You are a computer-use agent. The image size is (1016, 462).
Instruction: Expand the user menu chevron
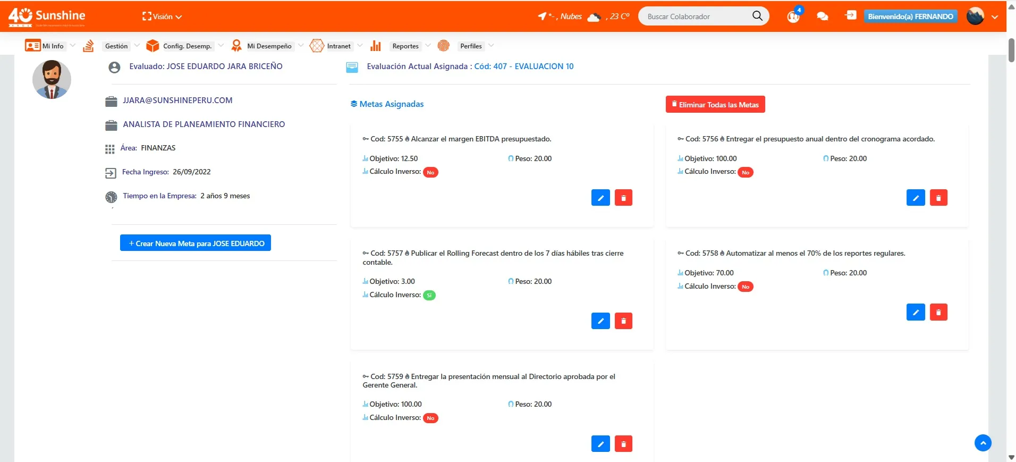tap(995, 17)
